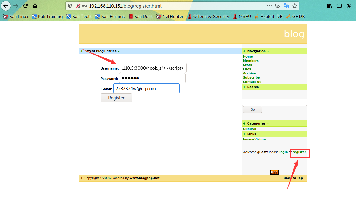Submit form with Register button
The height and width of the screenshot is (221, 356).
(x=116, y=98)
